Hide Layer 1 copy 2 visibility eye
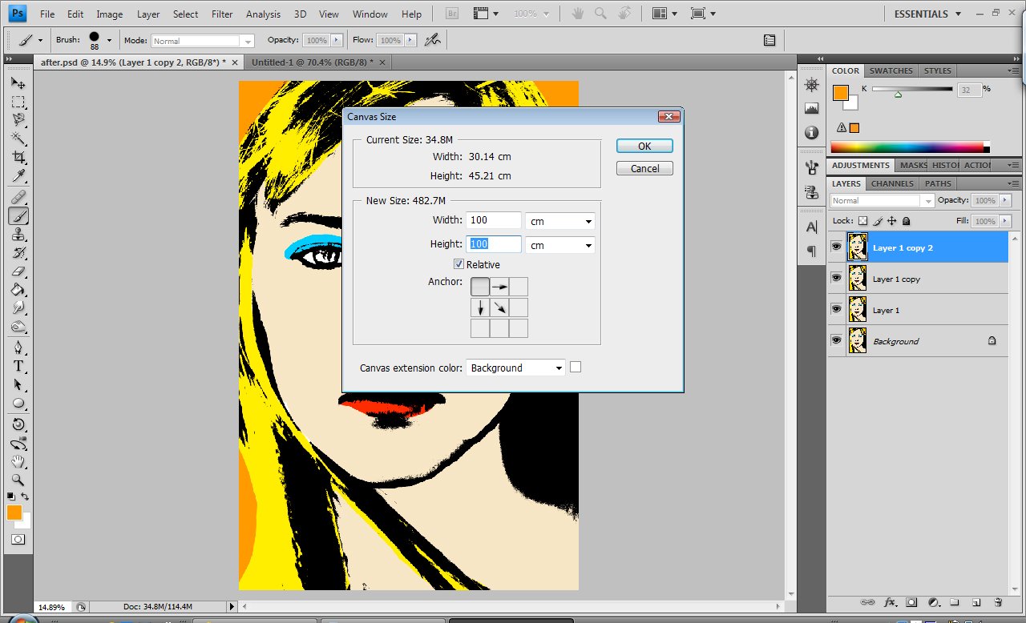Viewport: 1026px width, 623px height. (x=837, y=247)
